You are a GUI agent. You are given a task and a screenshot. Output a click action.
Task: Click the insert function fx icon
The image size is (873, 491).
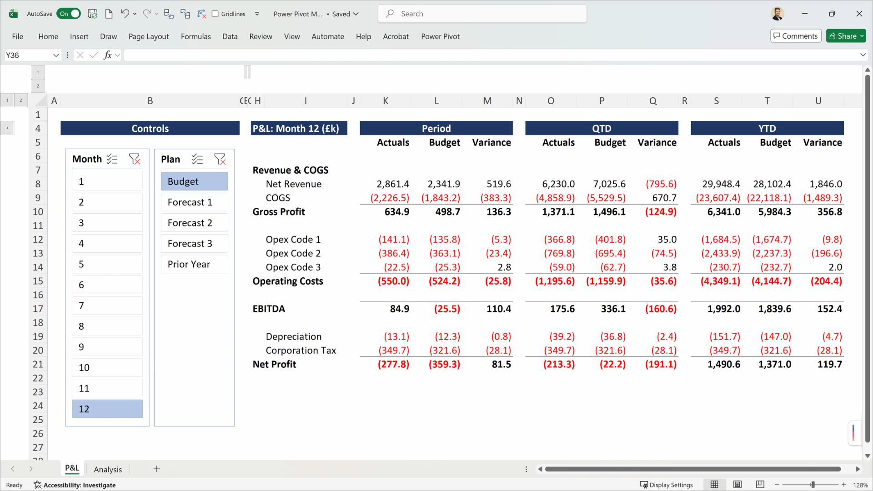[x=108, y=55]
